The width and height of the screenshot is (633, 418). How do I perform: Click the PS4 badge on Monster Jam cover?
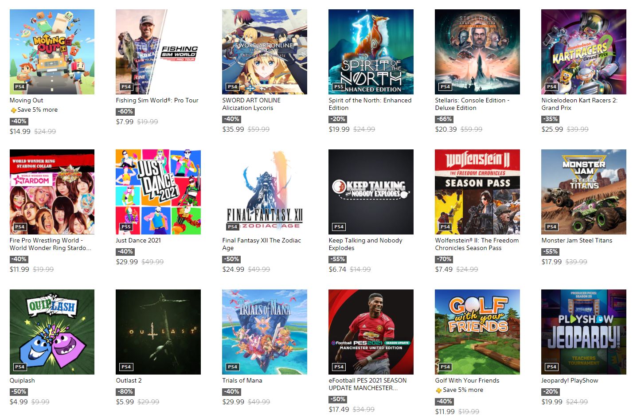coord(551,227)
